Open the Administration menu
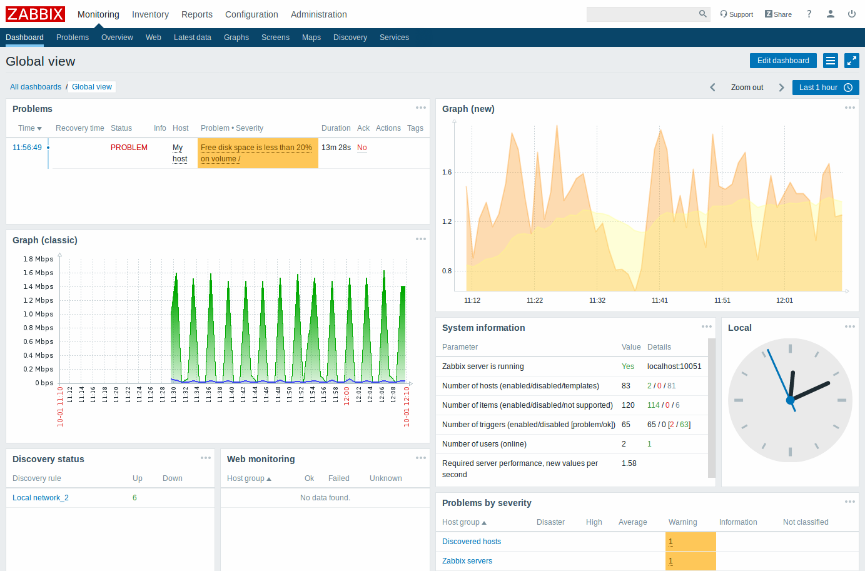Screen dimensions: 865x571 tap(319, 14)
